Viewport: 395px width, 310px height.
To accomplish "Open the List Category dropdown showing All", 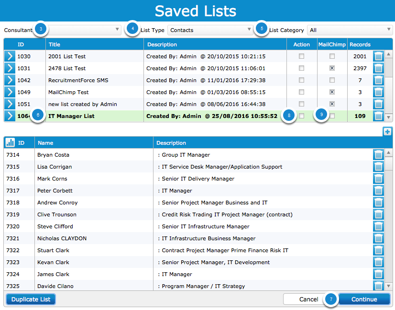I will pyautogui.click(x=350, y=30).
